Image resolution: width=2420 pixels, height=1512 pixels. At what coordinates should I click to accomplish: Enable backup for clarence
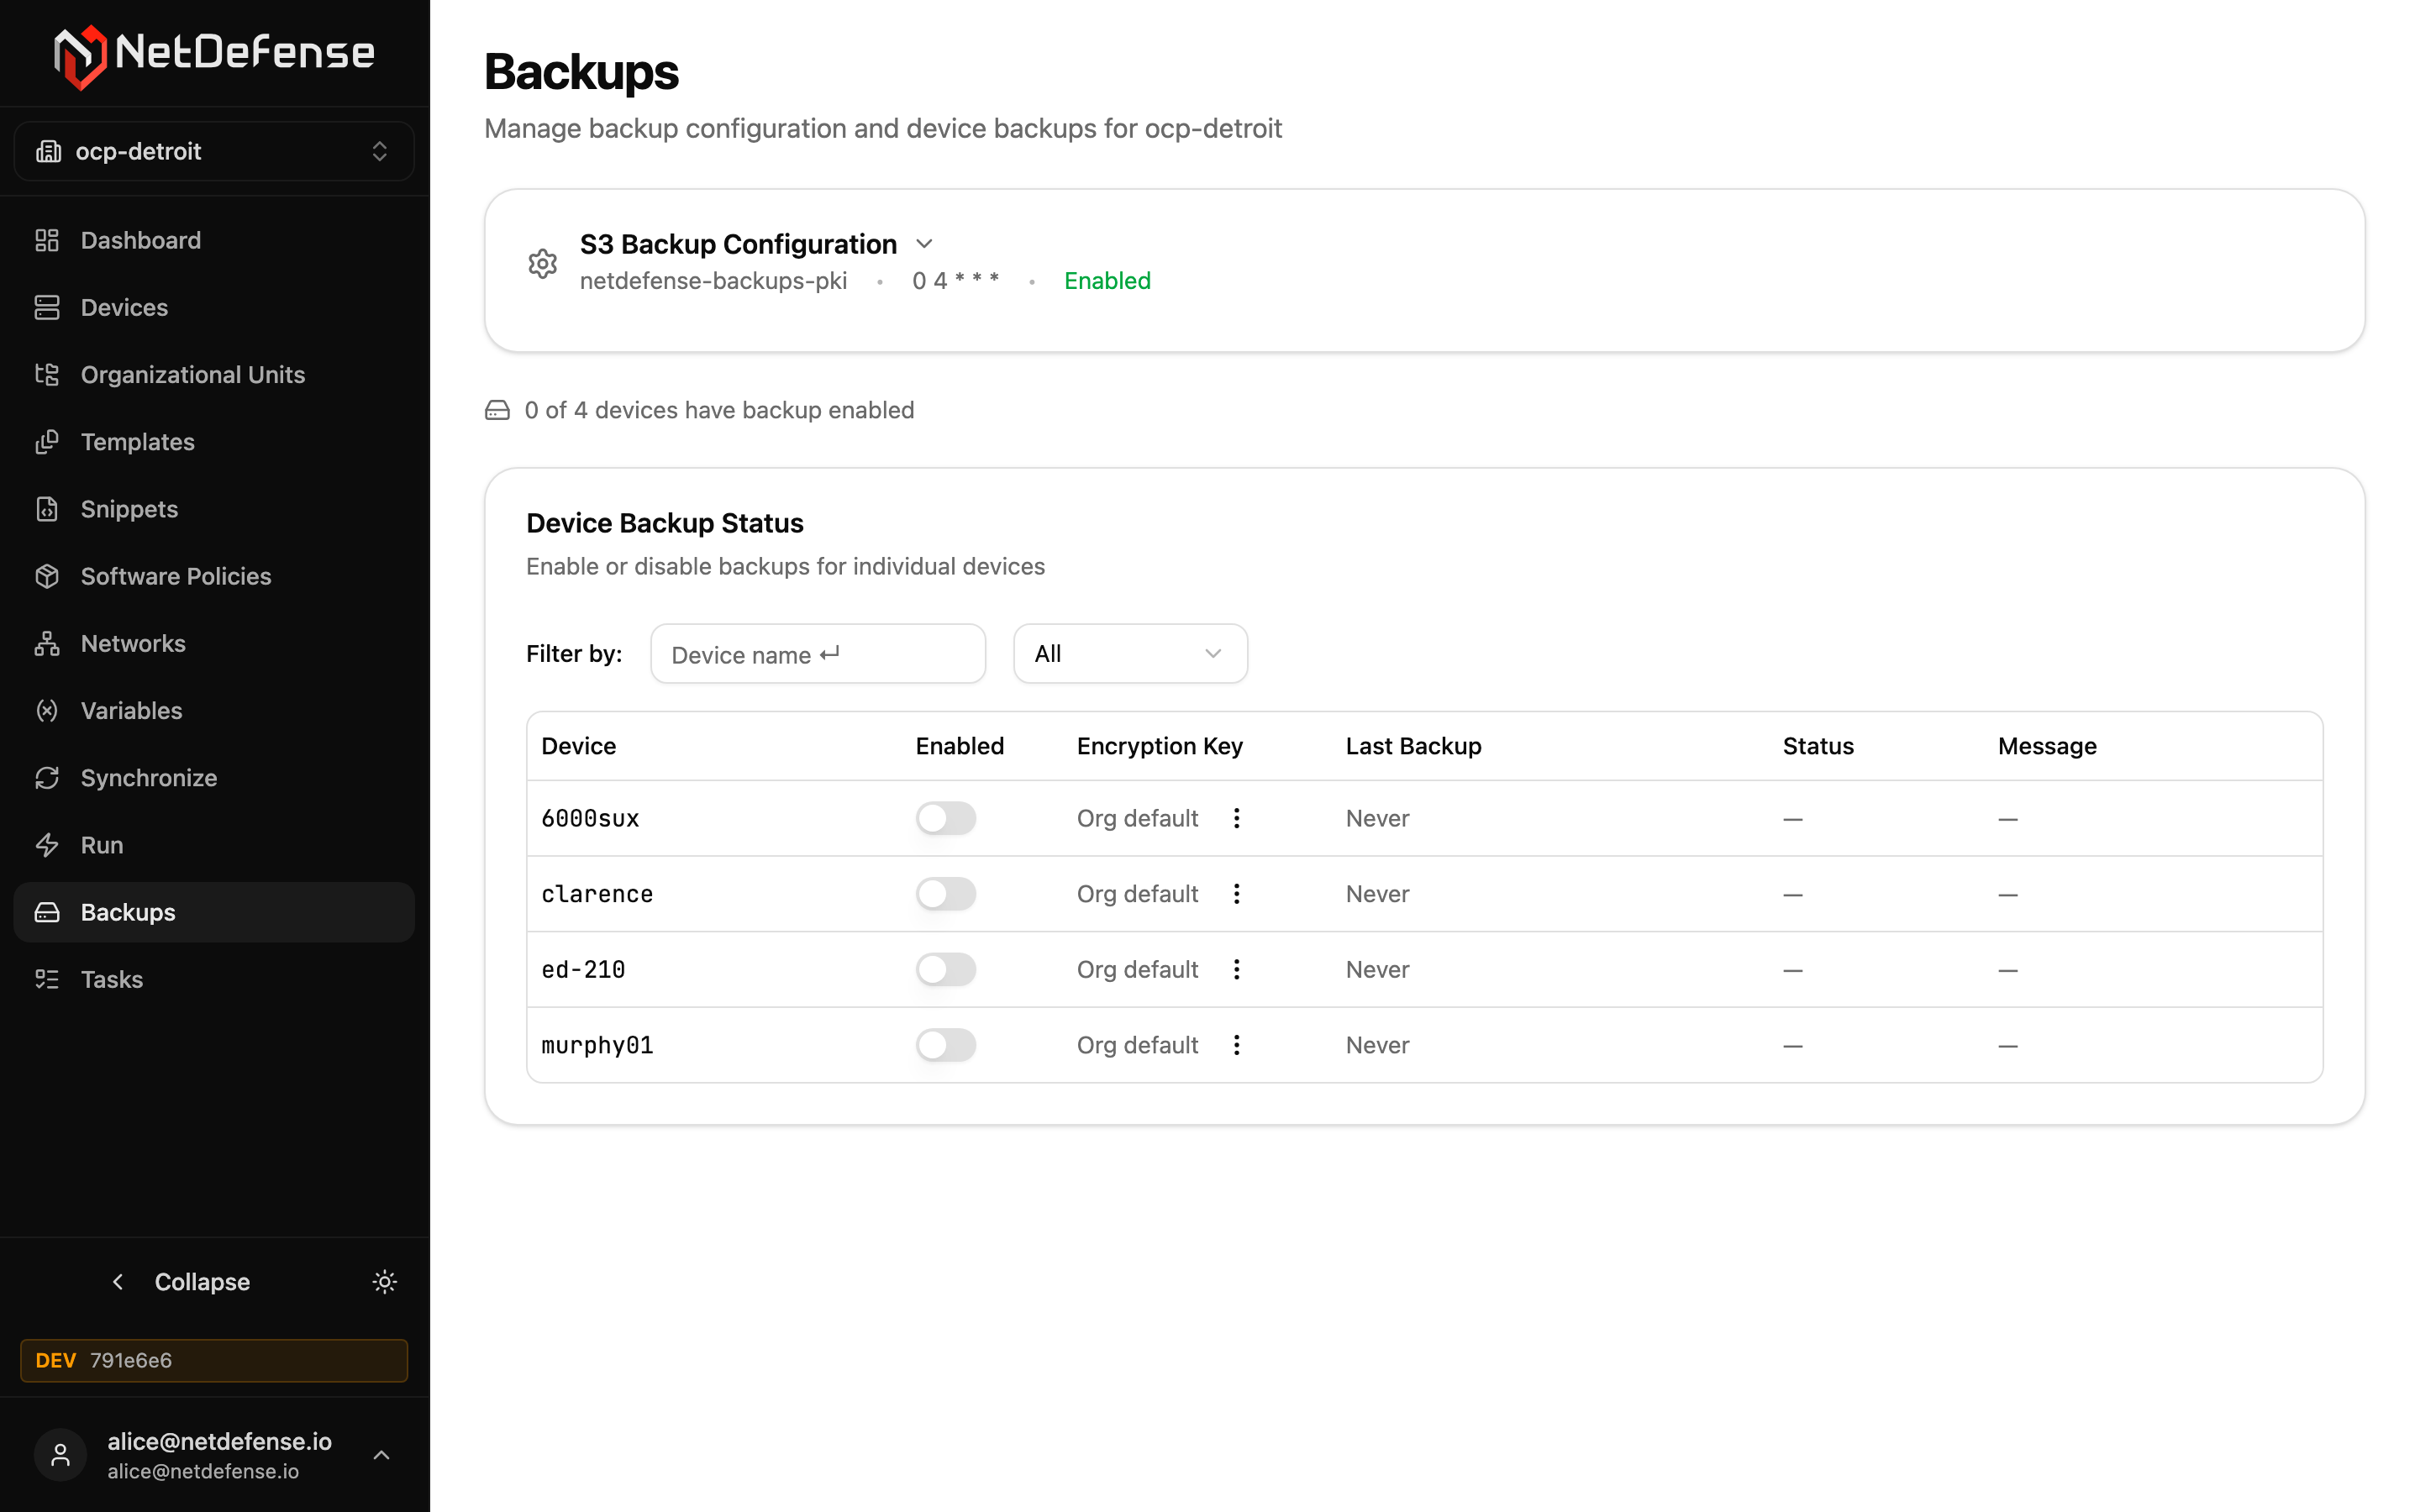(x=946, y=894)
